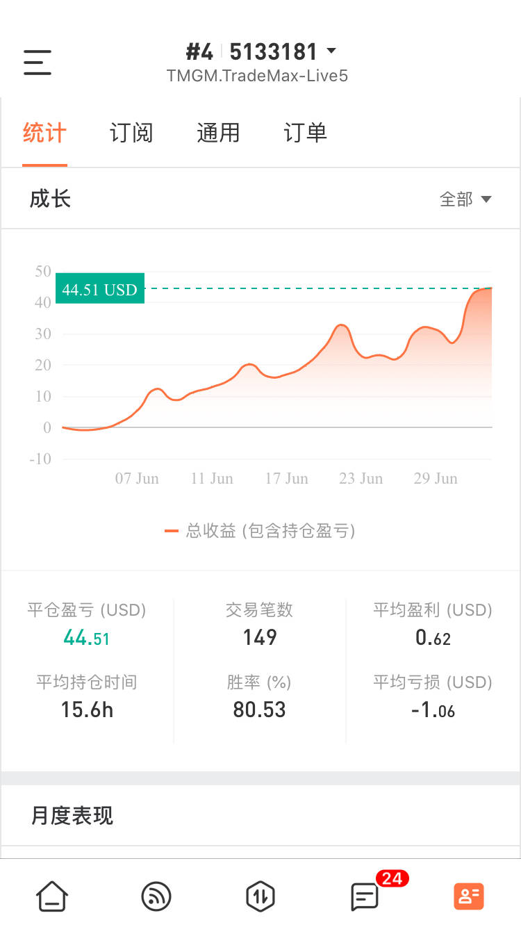521x927 pixels.
Task: Switch to the 通用 tab
Action: pyautogui.click(x=218, y=133)
